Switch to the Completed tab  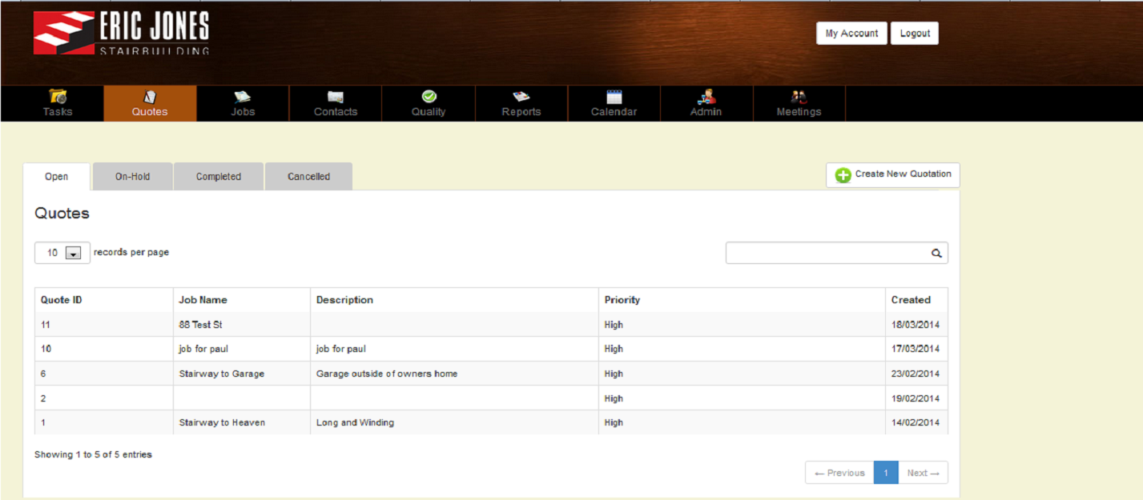pos(219,177)
